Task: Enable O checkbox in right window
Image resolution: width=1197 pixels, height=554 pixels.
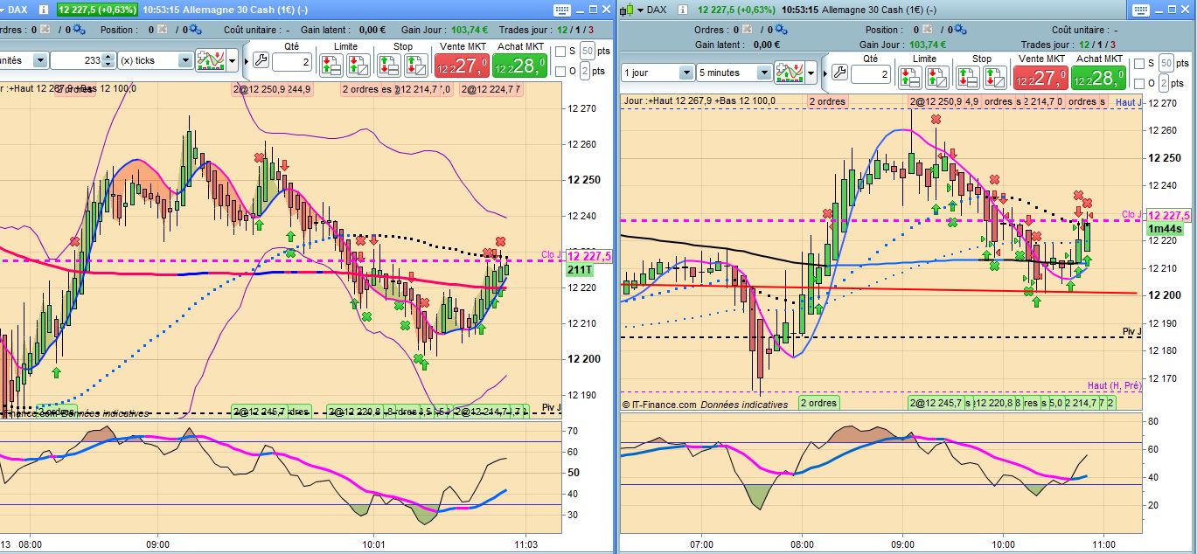Action: pyautogui.click(x=1138, y=83)
